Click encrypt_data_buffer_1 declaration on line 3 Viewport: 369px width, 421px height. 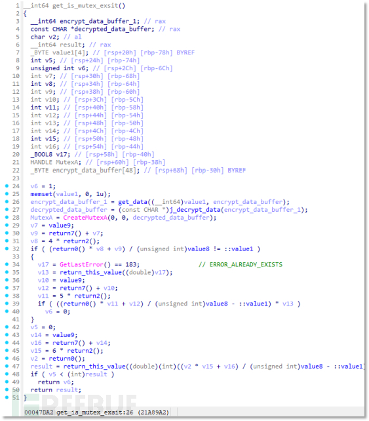point(98,21)
